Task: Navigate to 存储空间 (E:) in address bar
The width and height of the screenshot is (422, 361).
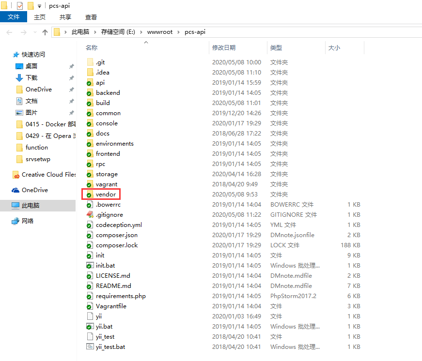Action: tap(118, 32)
